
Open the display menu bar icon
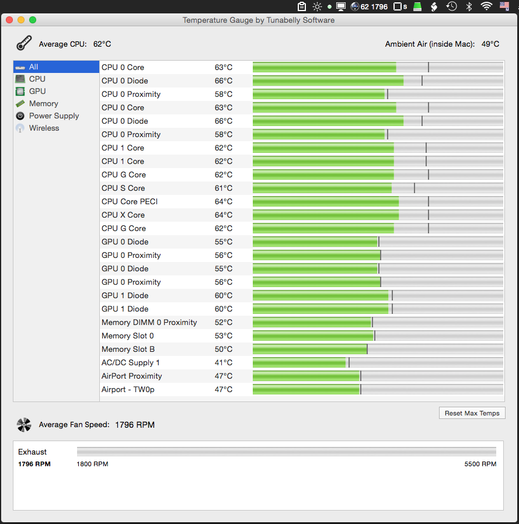(341, 6)
